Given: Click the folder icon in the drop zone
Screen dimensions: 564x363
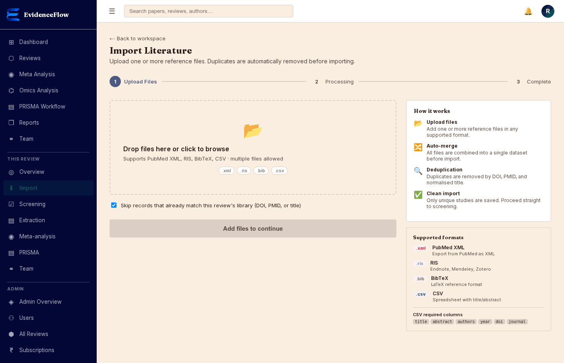Looking at the screenshot, I should pos(253,131).
